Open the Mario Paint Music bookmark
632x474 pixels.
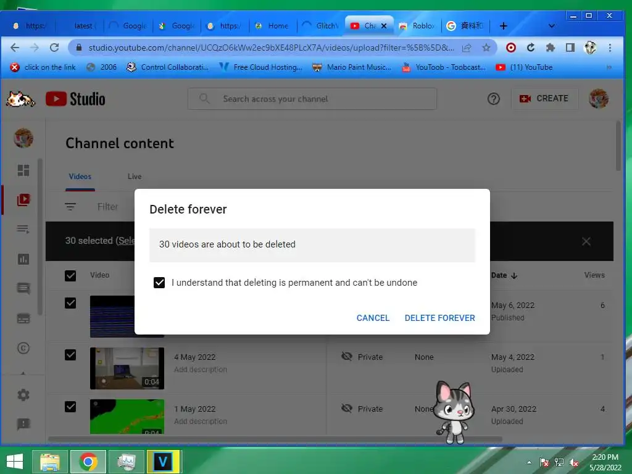352,67
